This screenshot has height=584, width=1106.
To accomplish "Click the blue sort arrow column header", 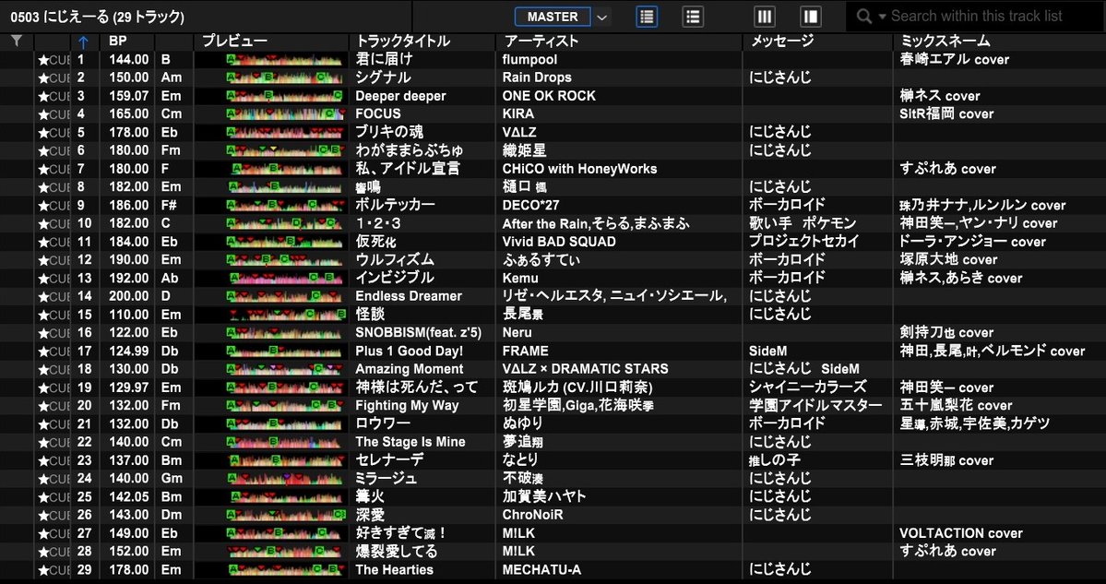I will click(83, 42).
